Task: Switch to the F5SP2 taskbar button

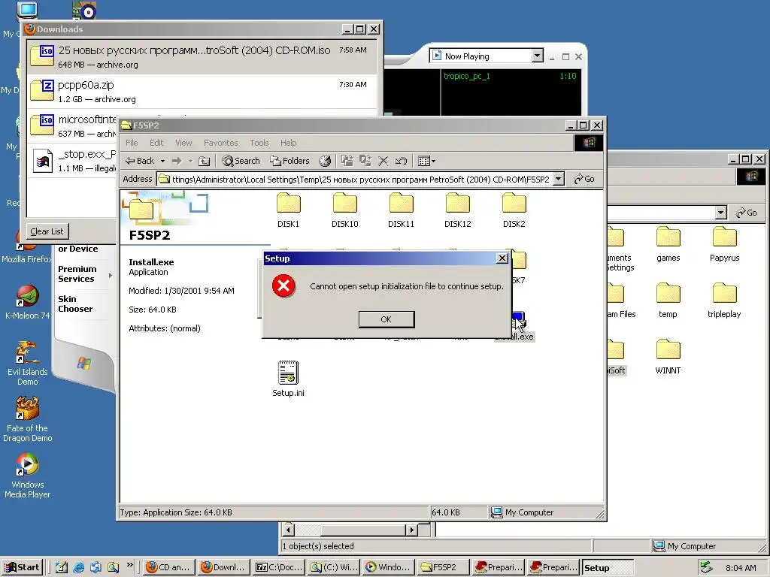Action: point(442,568)
